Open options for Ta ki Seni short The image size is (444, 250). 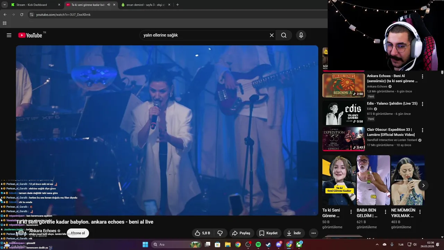click(x=351, y=212)
